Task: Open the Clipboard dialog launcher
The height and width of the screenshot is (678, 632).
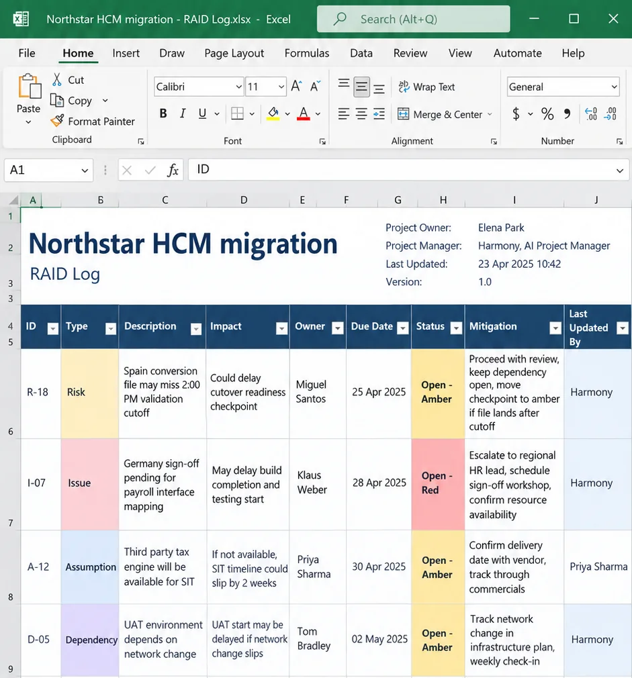Action: tap(140, 142)
